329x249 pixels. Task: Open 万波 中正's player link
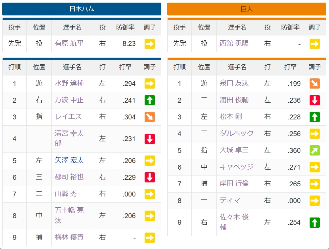coord(69,100)
